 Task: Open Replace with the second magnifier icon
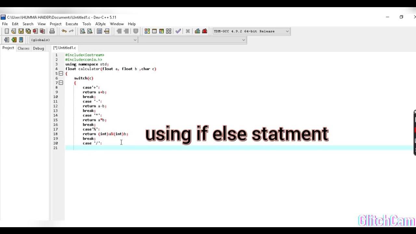click(90, 31)
